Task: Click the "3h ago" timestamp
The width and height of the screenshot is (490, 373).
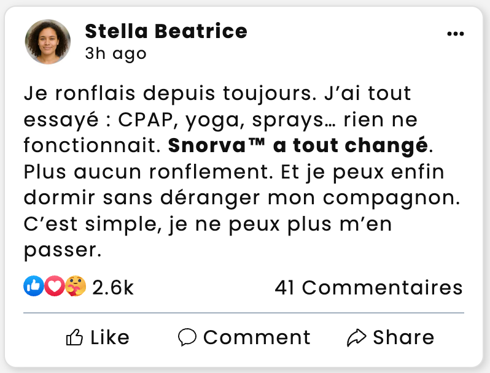Action: point(115,53)
